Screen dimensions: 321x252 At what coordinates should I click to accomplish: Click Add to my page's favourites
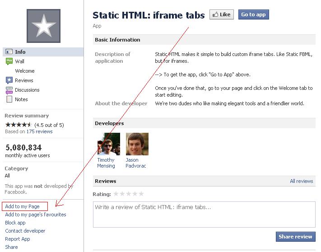(36, 215)
